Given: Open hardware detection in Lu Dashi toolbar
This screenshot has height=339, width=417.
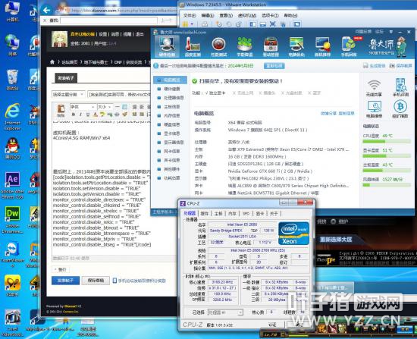Looking at the screenshot, I should point(168,46).
